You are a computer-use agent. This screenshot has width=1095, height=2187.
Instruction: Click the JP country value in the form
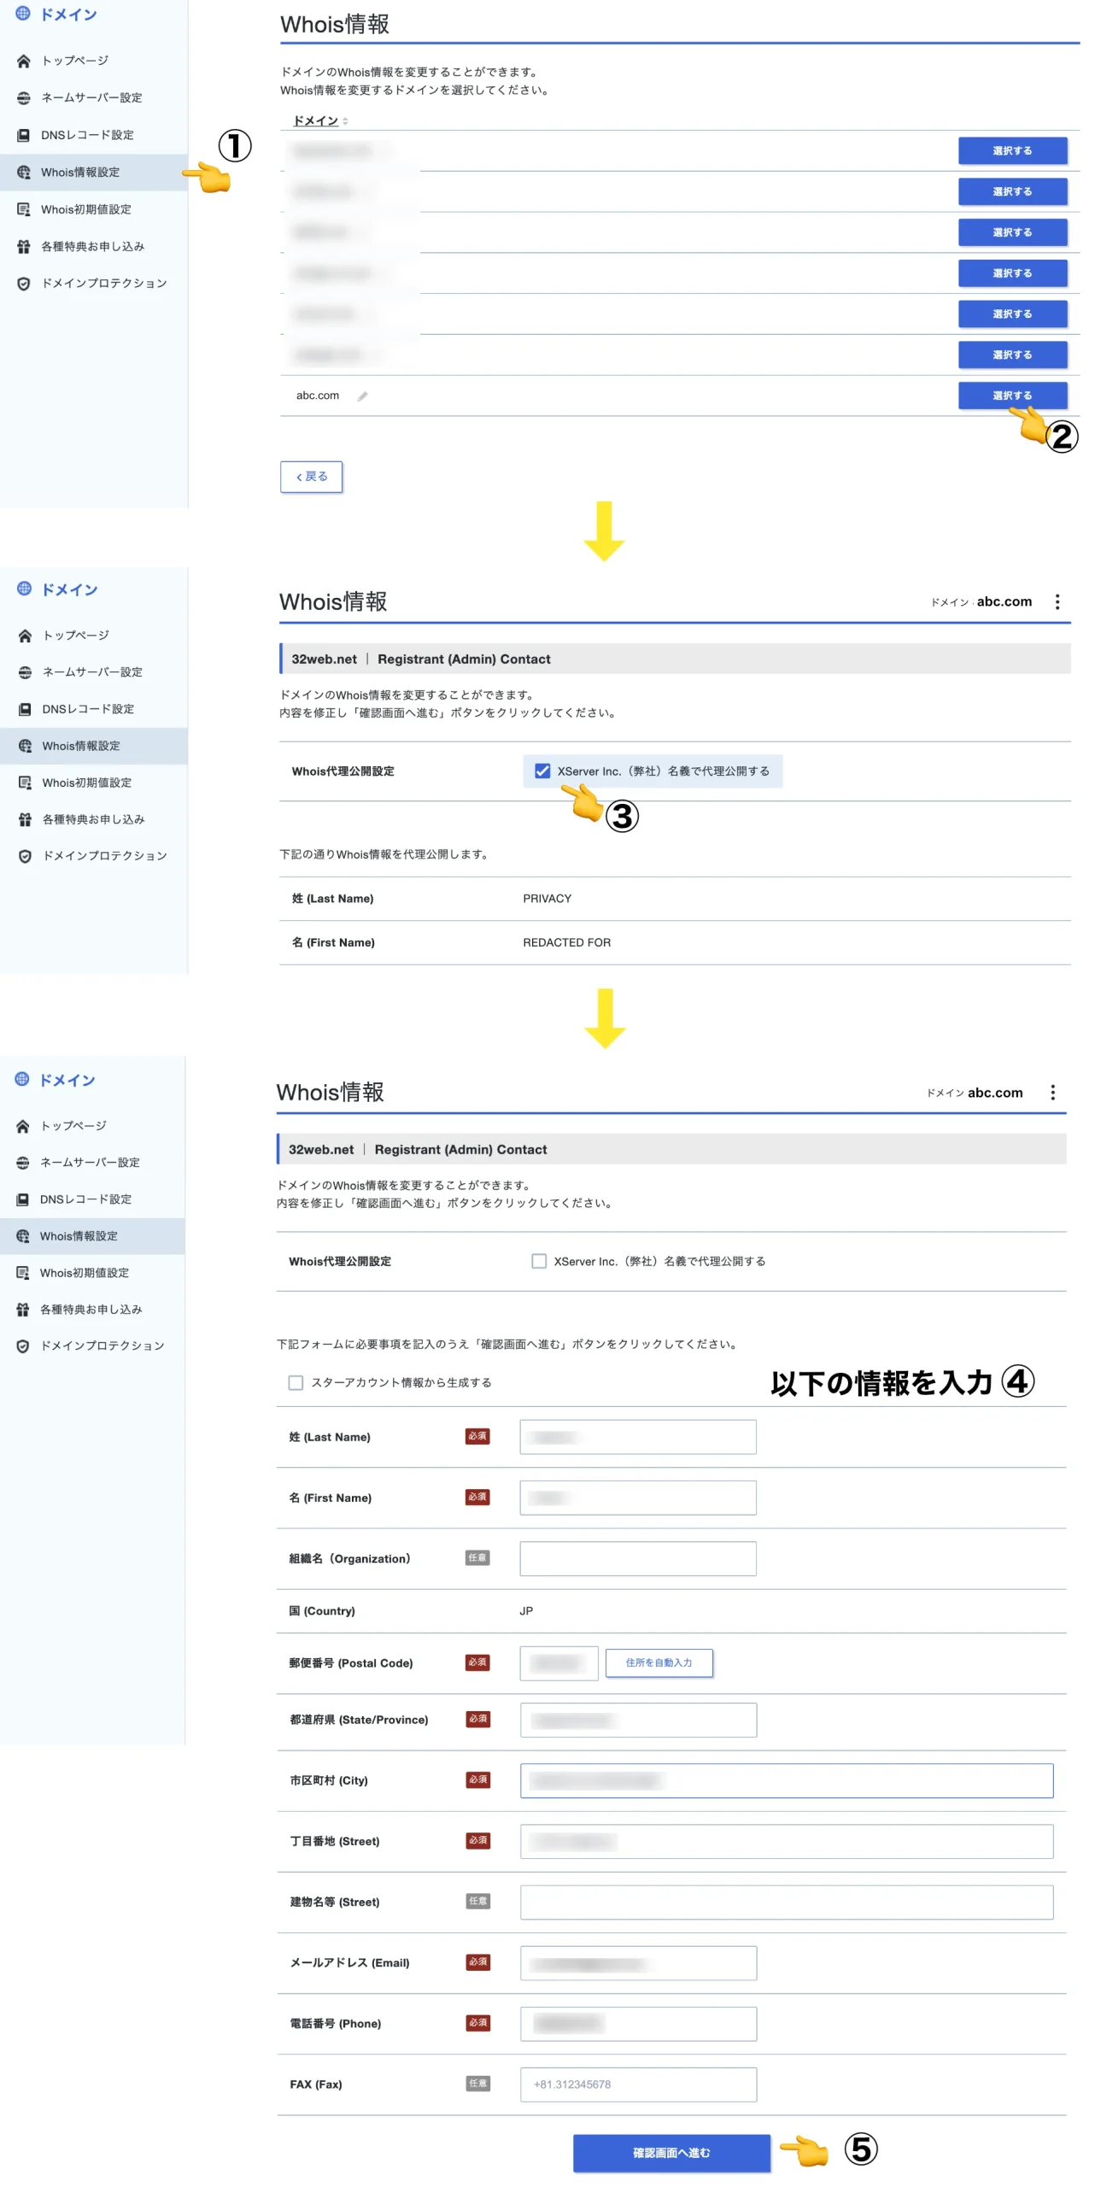[526, 1610]
